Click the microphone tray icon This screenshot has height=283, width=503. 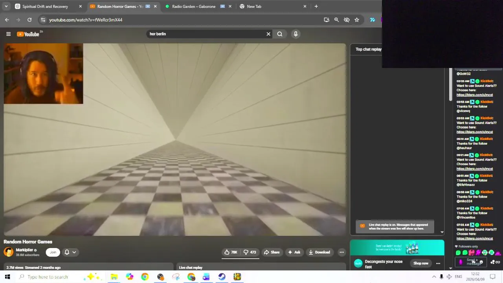pos(441,277)
